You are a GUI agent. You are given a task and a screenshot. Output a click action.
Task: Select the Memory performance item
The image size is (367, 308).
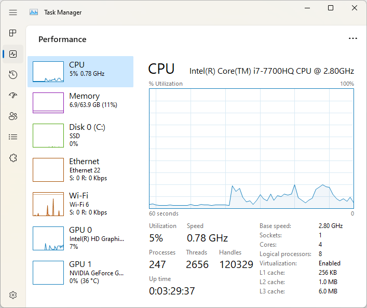pos(80,103)
